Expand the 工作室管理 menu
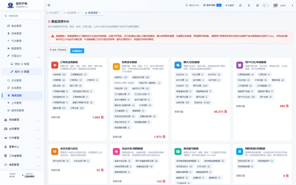296x185 pixels. tap(22, 156)
